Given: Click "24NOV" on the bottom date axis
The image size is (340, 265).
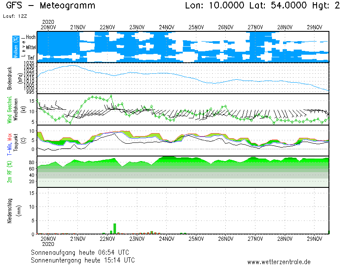Looking at the screenshot, I should (167, 239).
